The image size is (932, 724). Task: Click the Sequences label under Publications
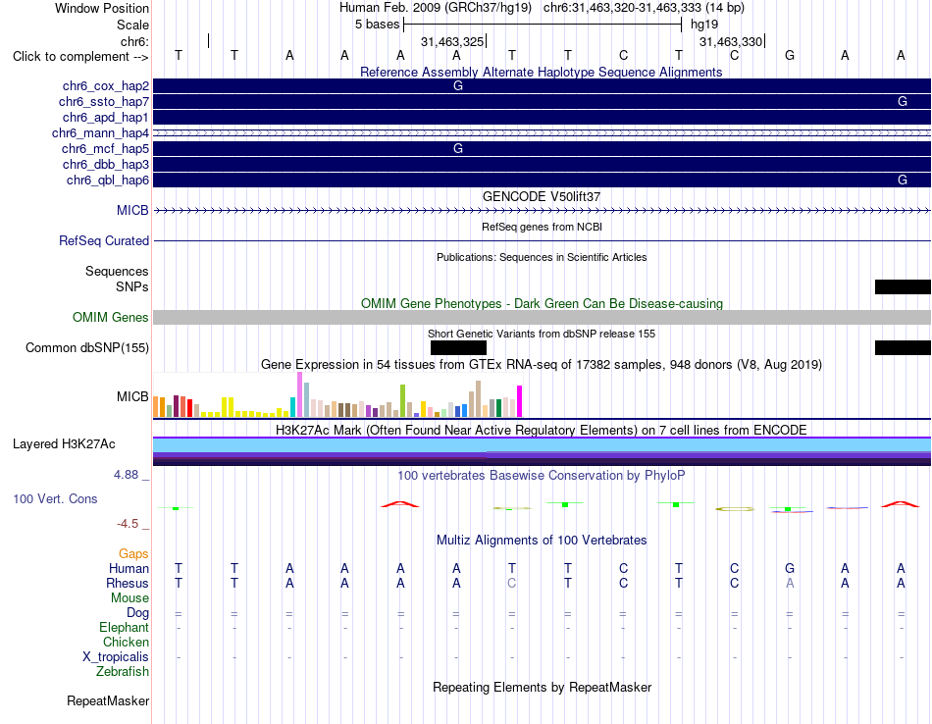117,271
